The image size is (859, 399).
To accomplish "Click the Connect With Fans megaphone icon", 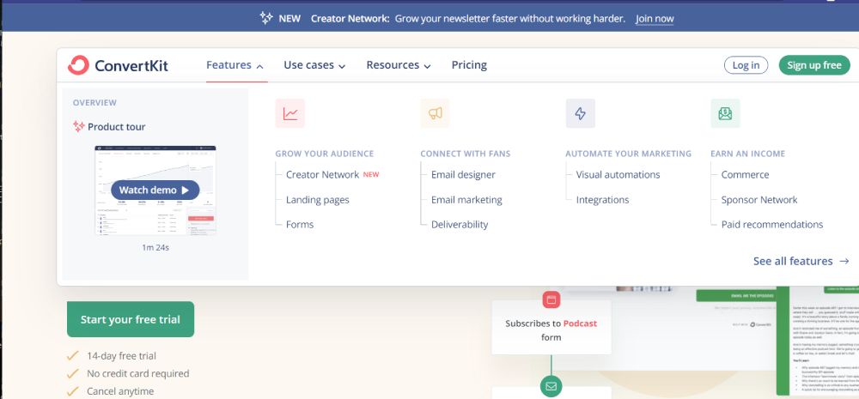I will [x=435, y=113].
